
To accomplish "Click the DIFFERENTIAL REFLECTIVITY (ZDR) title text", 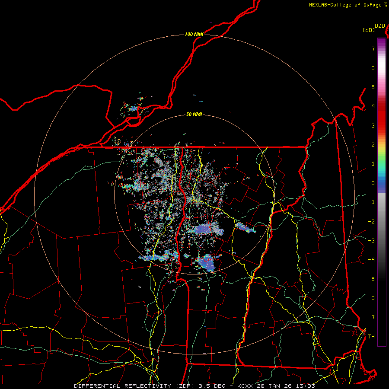I will (135, 386).
